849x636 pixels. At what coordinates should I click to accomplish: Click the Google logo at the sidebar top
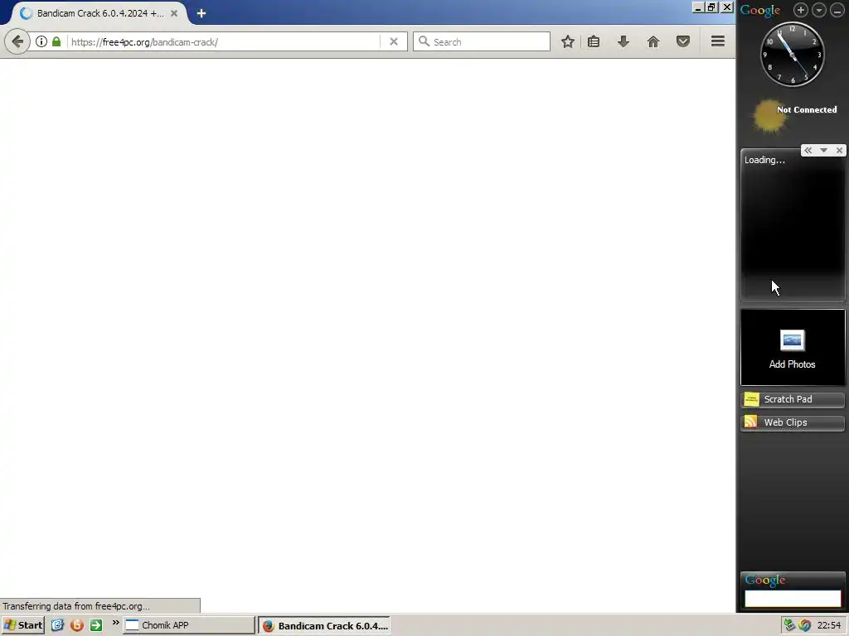760,10
